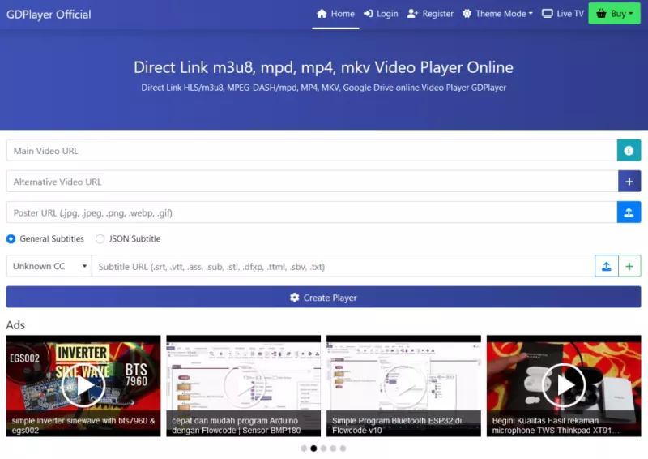Select the JSON Subtitle radio button
The image size is (648, 459).
pos(100,239)
